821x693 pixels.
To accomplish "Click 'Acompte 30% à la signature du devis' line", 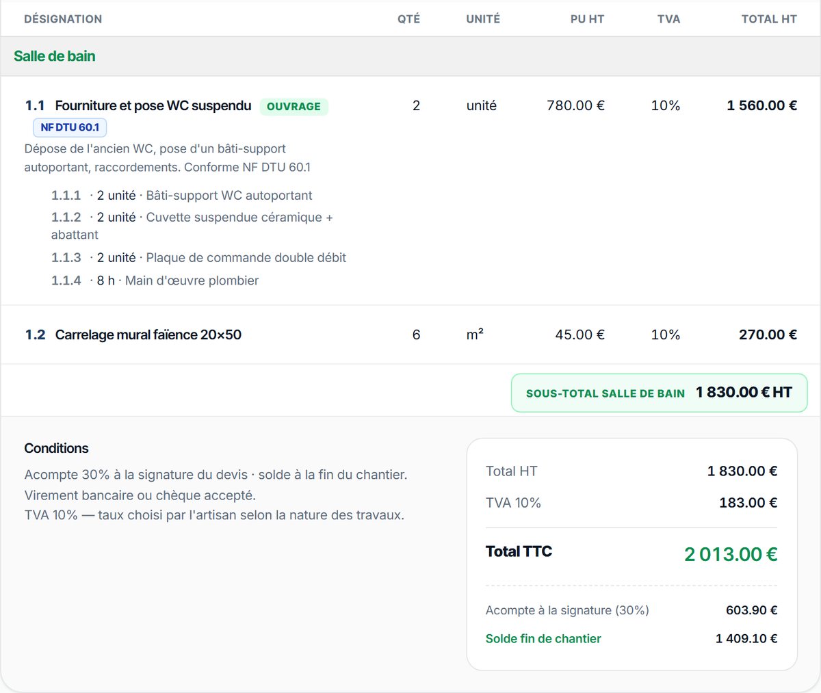I will (x=216, y=475).
